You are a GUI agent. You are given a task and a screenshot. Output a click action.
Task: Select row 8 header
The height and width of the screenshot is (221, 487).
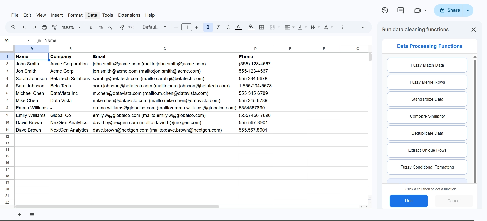coord(7,108)
